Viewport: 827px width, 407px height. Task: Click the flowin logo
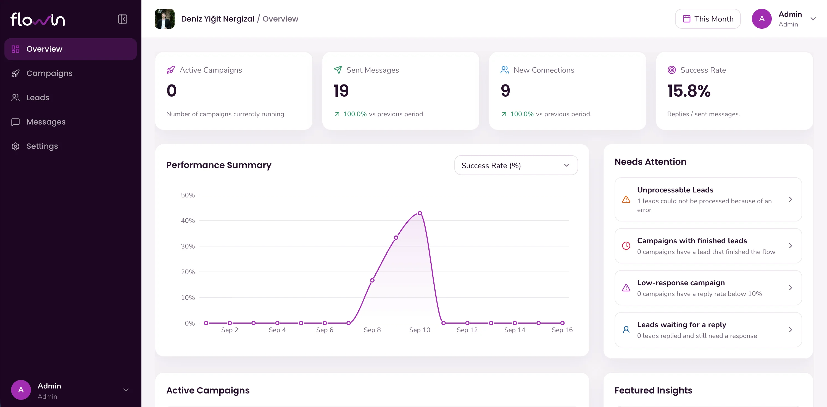38,19
